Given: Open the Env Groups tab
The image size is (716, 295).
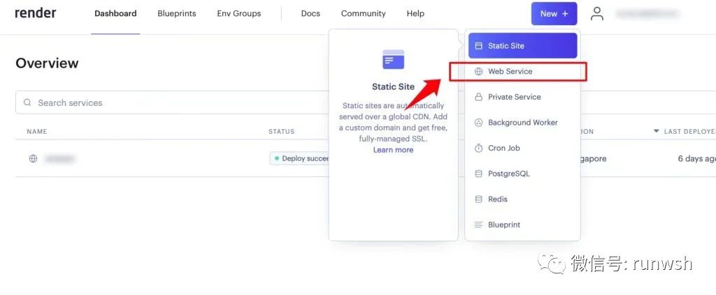Looking at the screenshot, I should 239,14.
